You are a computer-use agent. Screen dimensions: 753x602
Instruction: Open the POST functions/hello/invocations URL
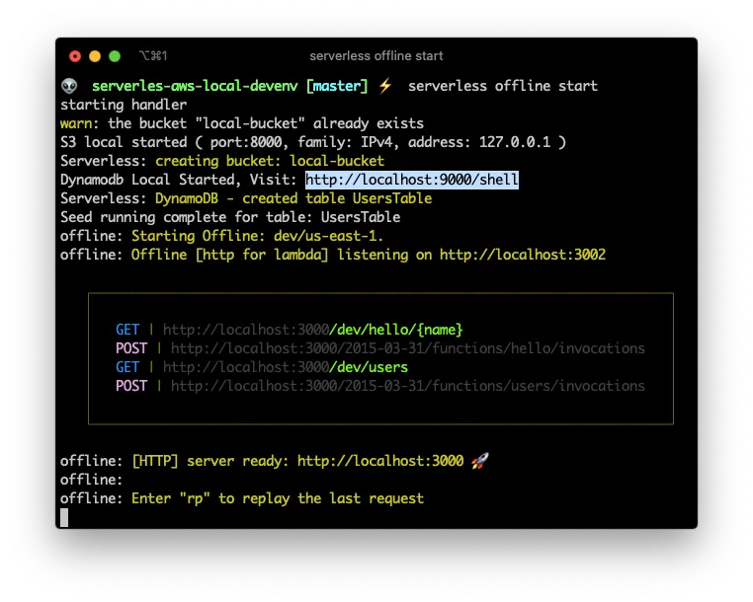(408, 348)
